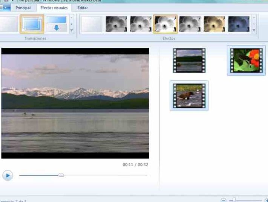Play the movie preview
268x202 pixels.
(8, 175)
